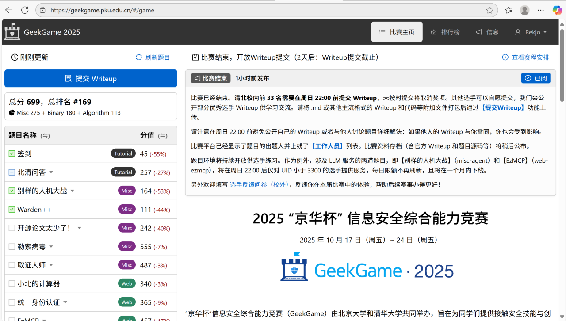Viewport: 566px width, 321px height.
Task: Click the Misc tag on 别样的人机大战 row
Action: 127,191
